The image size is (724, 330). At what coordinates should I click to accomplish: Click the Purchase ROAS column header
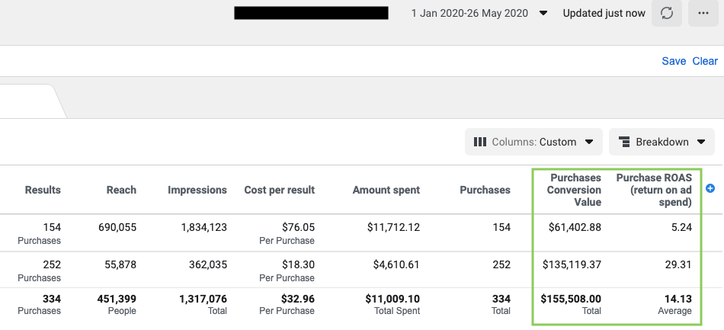653,190
